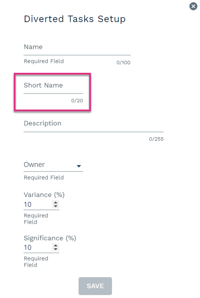This screenshot has height=298, width=200.
Task: Click the 0/20 Short Name counter
Action: 77,100
